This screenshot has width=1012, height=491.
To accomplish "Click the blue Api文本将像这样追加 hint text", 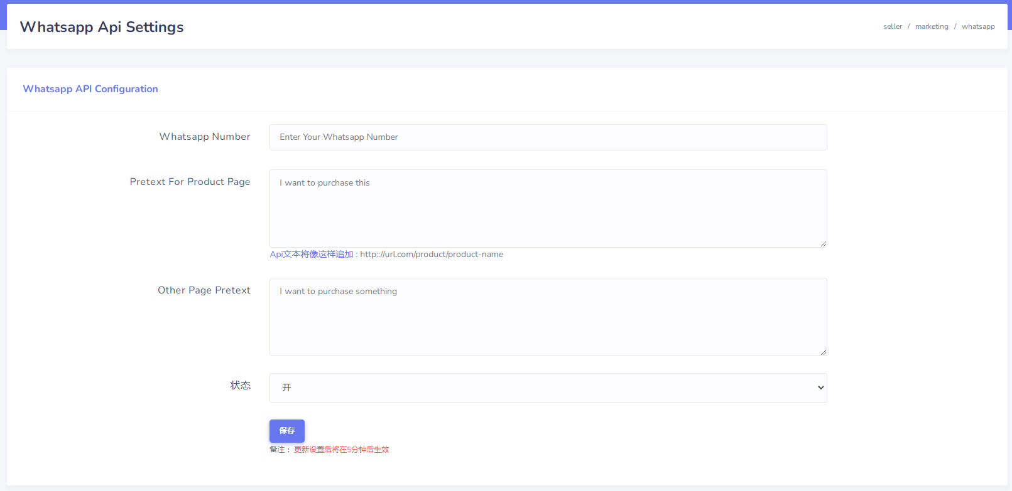I will coord(312,255).
